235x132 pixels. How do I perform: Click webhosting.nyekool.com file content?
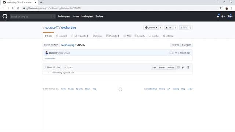[63, 73]
